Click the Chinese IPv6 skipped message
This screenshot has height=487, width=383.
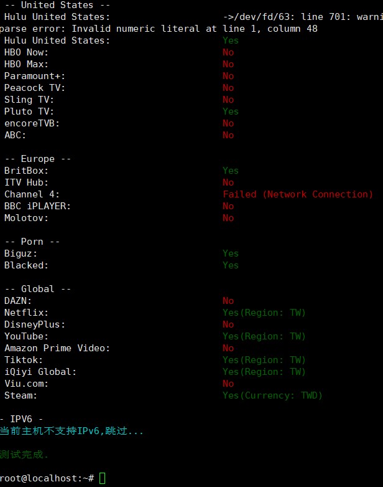pyautogui.click(x=72, y=431)
